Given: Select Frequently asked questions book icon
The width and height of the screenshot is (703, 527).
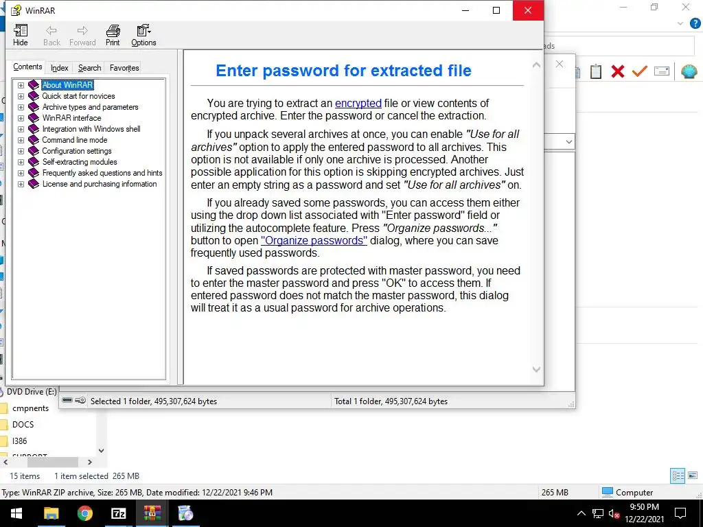Looking at the screenshot, I should (x=33, y=172).
